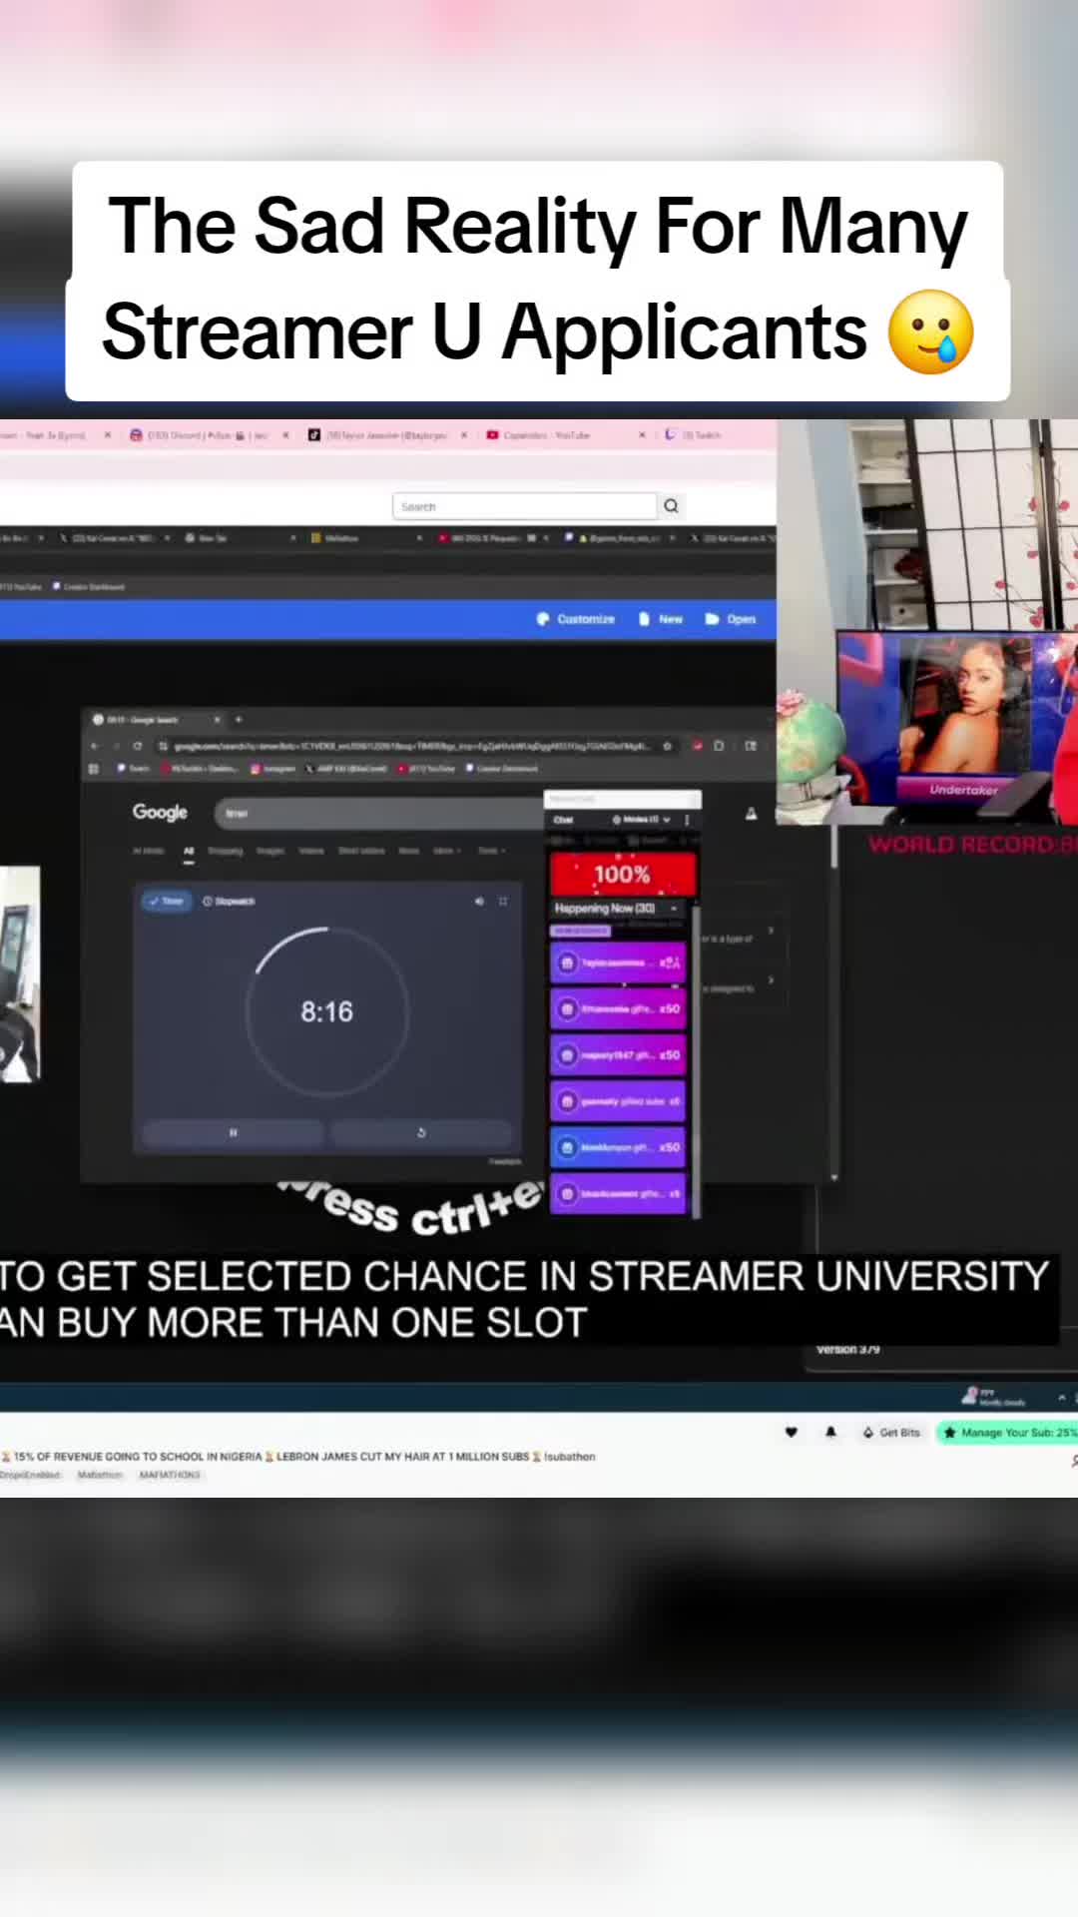1078x1917 pixels.
Task: Click New in the blue bar
Action: pos(661,619)
